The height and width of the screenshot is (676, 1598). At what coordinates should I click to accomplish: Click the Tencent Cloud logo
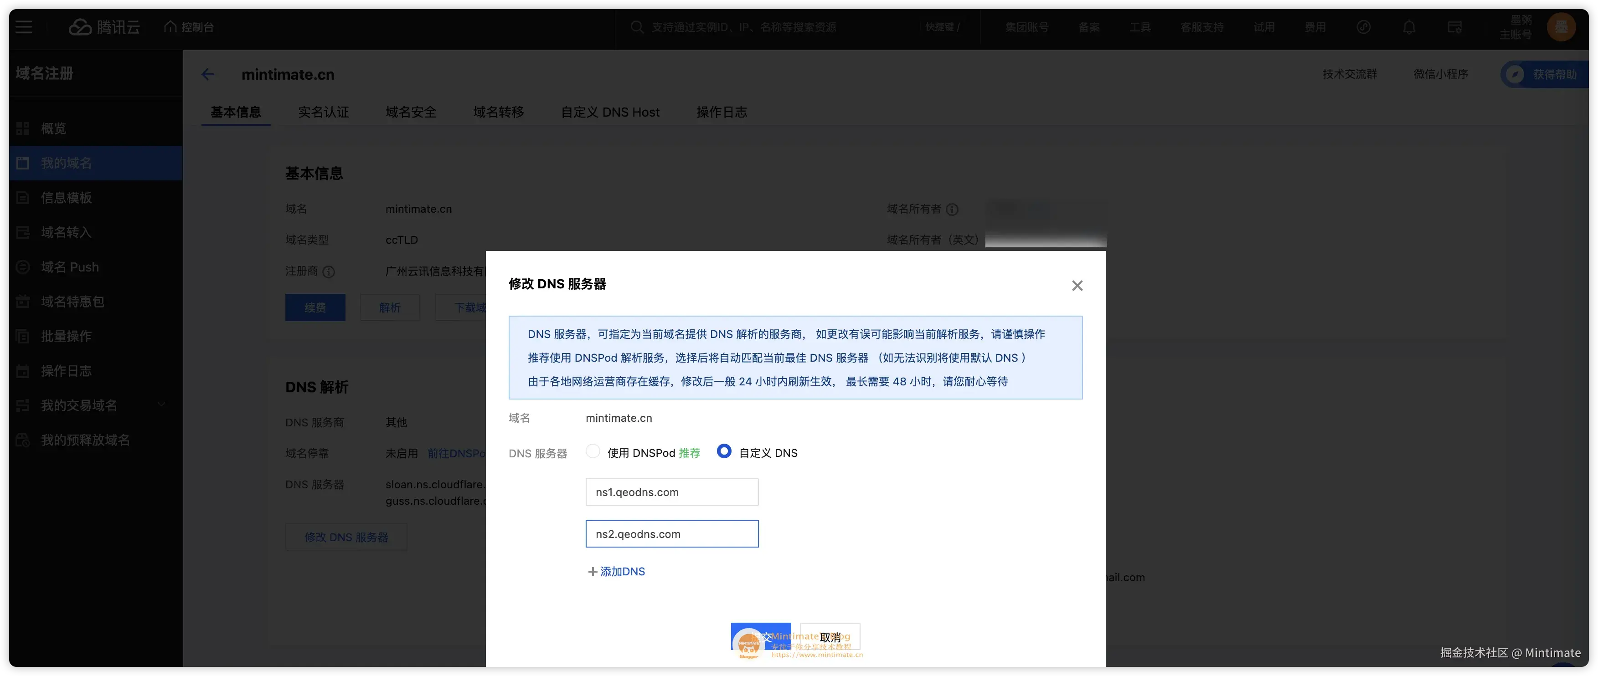[x=103, y=27]
